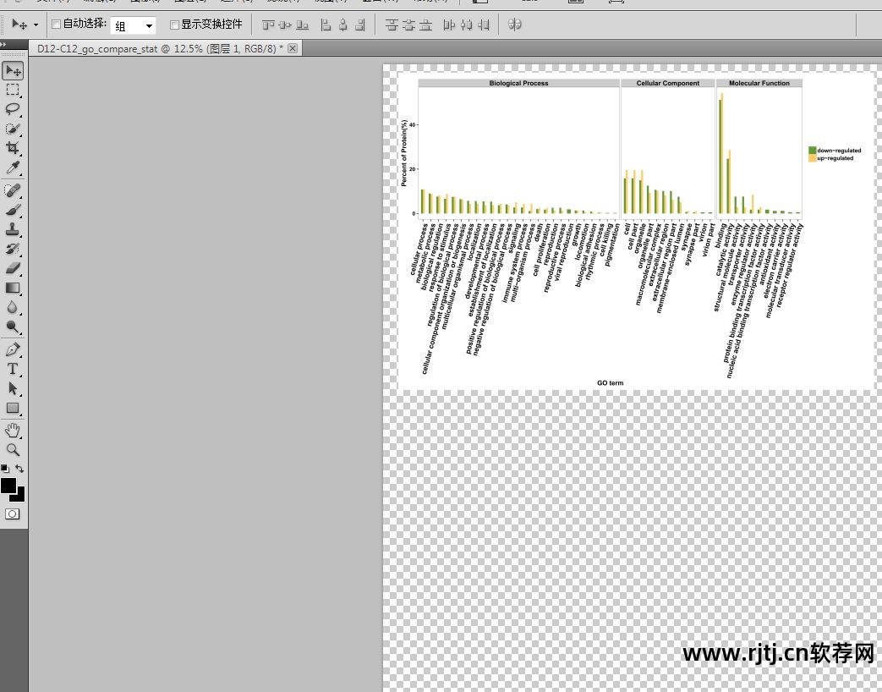
Task: Select the Pen tool
Action: click(13, 349)
